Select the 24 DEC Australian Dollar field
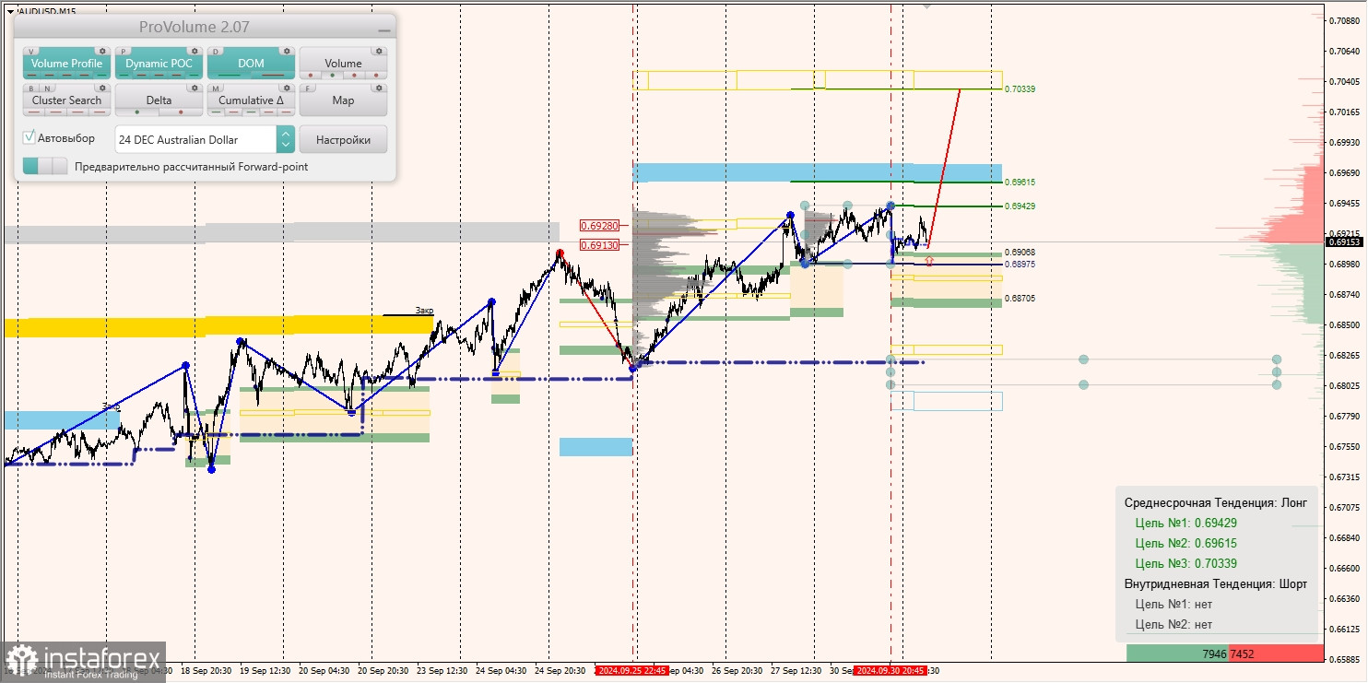 (195, 139)
